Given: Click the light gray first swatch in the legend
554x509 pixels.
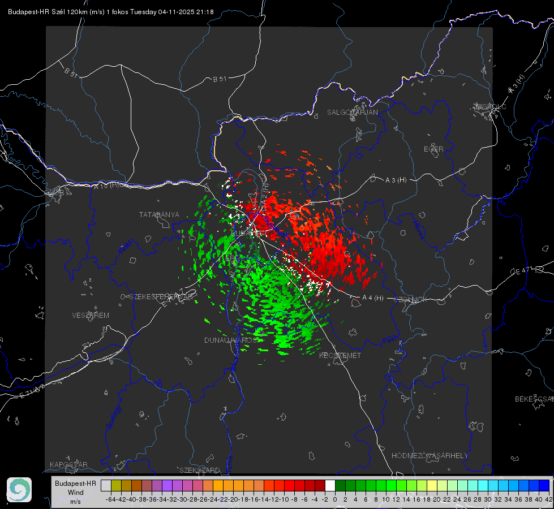Looking at the screenshot, I should pos(106,485).
